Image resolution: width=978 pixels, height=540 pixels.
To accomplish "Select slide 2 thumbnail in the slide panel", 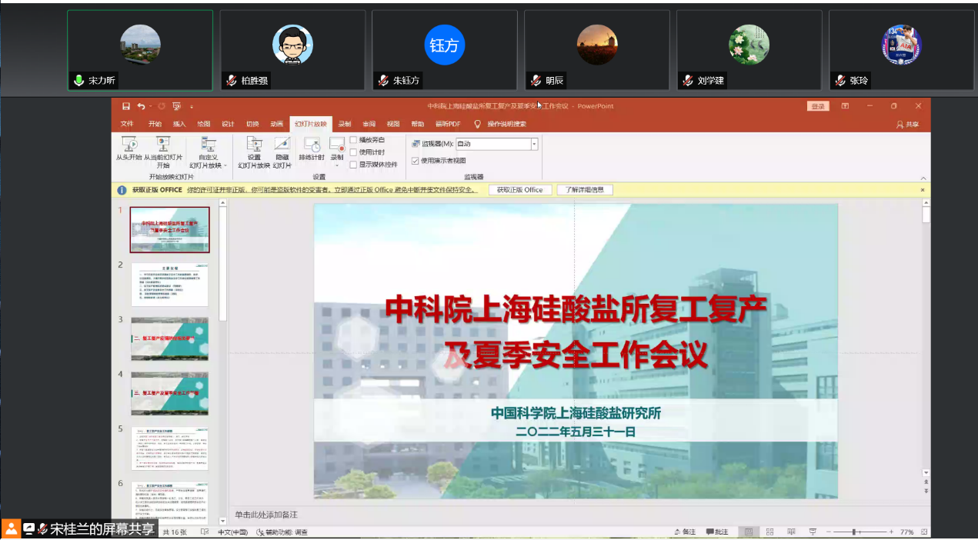I will tap(169, 285).
